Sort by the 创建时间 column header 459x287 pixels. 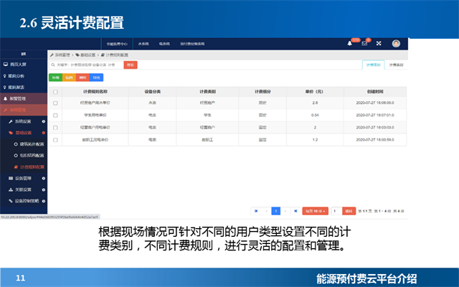click(x=375, y=92)
